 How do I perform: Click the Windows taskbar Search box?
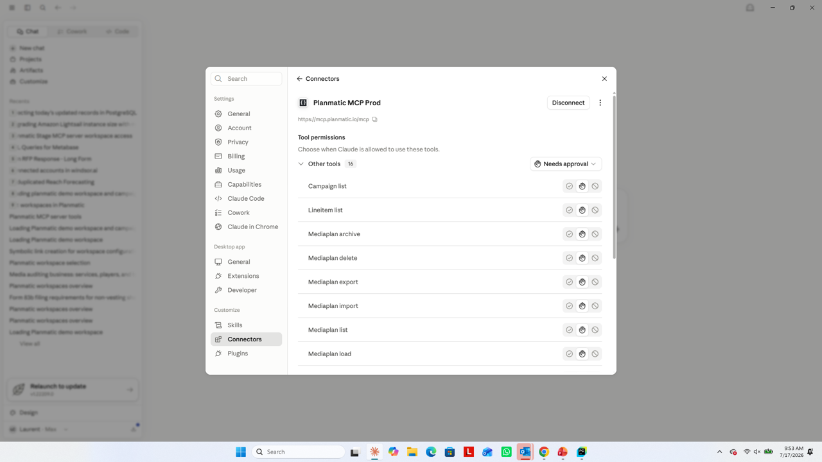click(298, 452)
